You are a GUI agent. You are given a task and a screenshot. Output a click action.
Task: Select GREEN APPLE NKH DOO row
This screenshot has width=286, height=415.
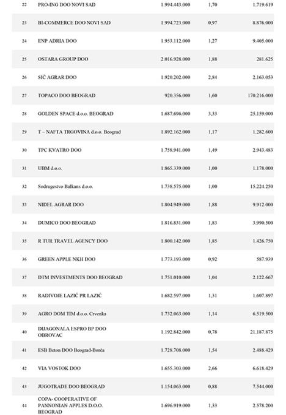click(x=143, y=259)
